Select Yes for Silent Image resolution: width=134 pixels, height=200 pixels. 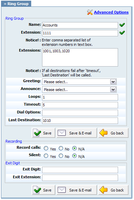(46, 156)
